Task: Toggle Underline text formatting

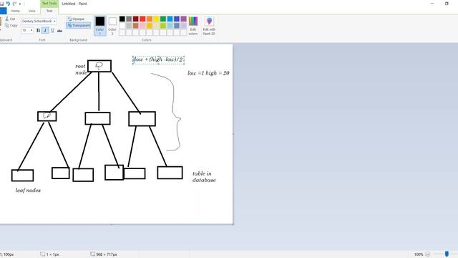Action: (52, 30)
